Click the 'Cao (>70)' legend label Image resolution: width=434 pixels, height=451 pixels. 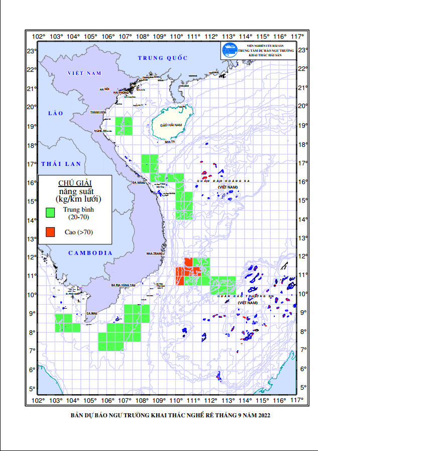point(79,232)
